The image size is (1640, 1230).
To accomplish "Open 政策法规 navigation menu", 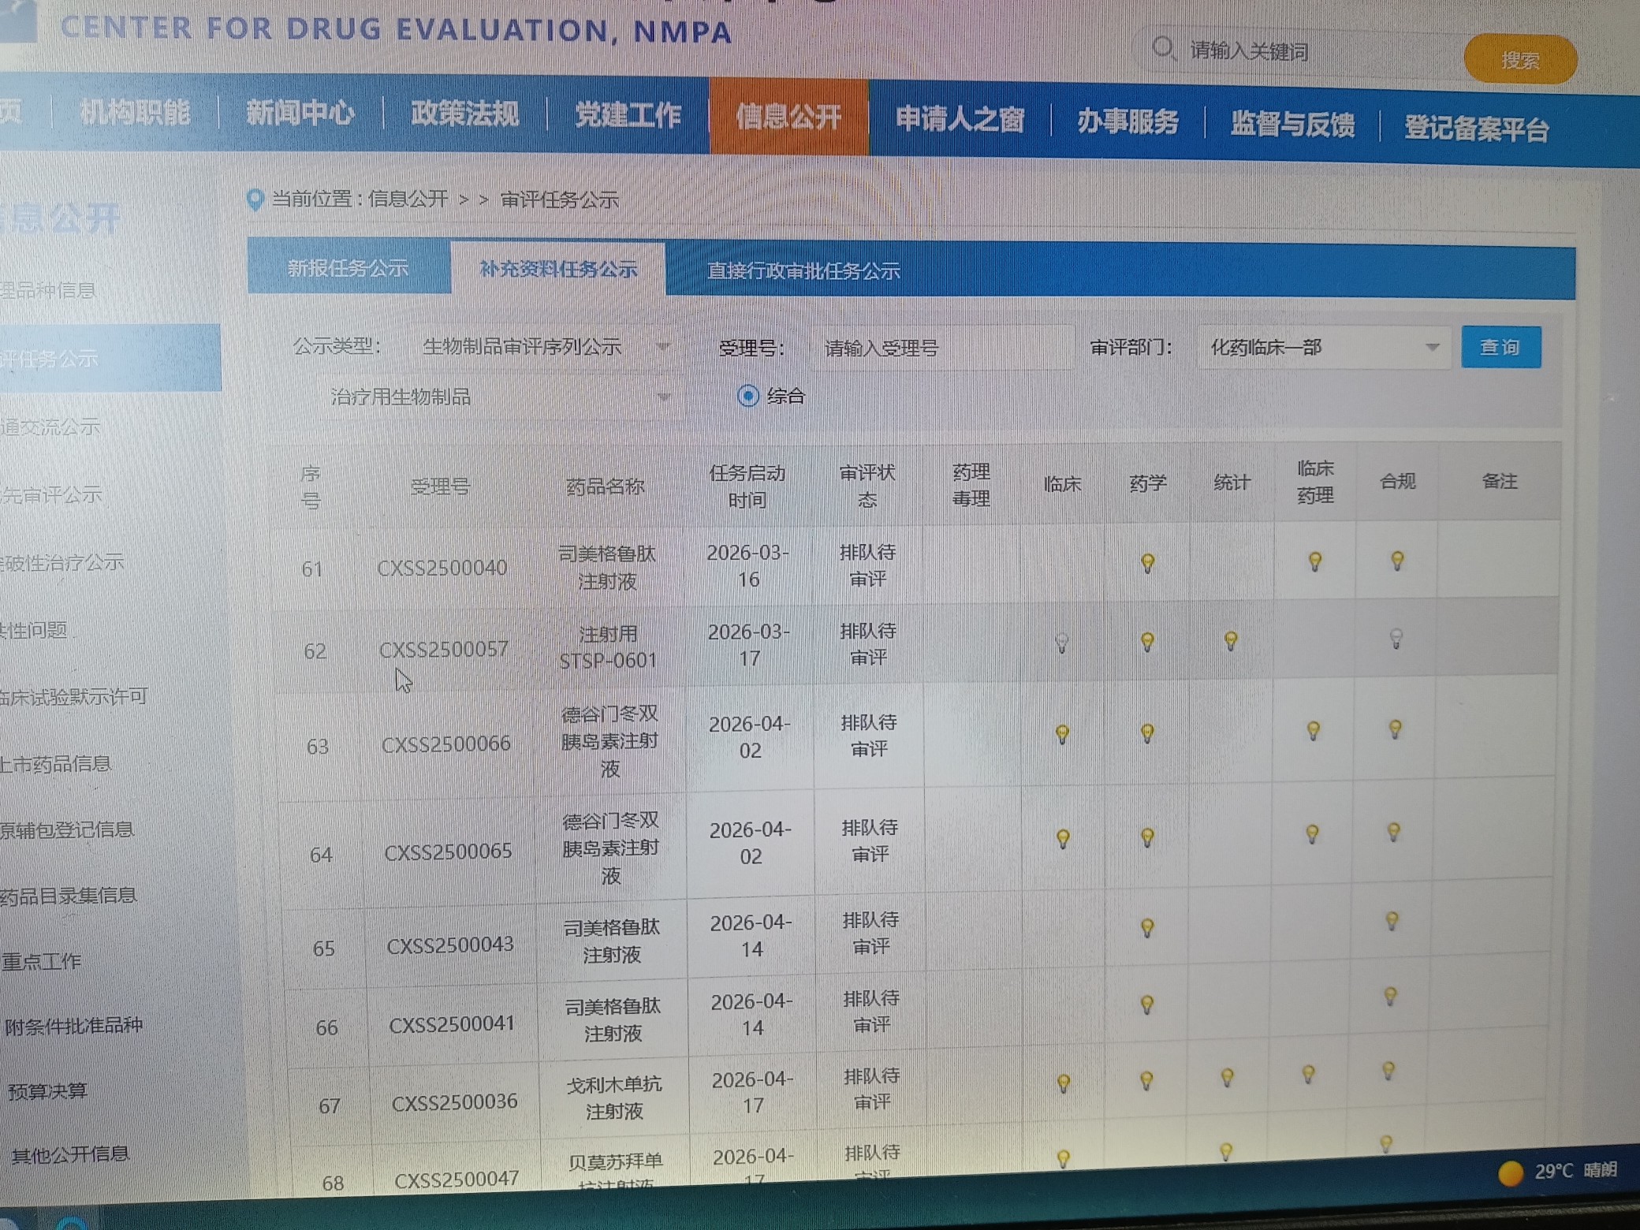I will (x=464, y=114).
